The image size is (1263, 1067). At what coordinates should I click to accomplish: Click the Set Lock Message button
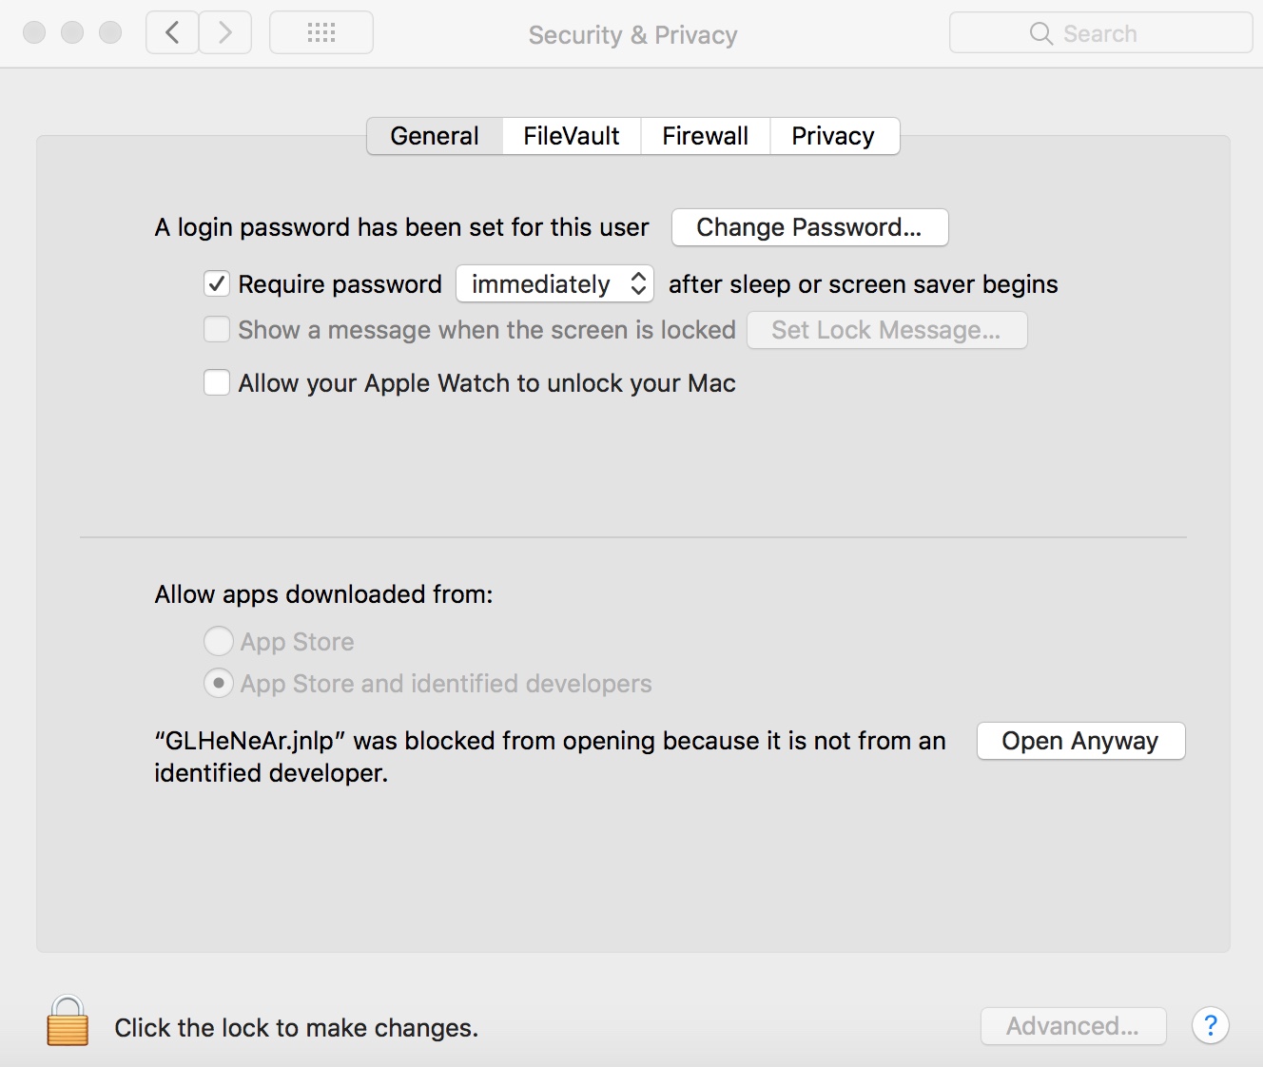coord(886,330)
